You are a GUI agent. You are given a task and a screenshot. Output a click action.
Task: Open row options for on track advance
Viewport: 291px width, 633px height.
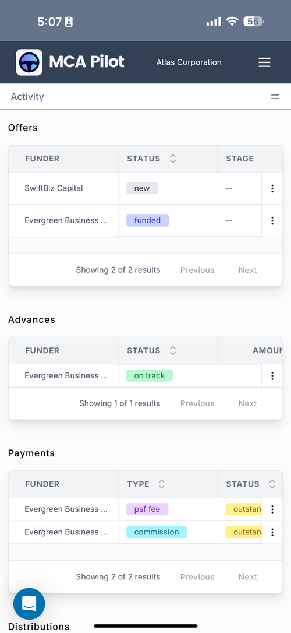click(272, 376)
